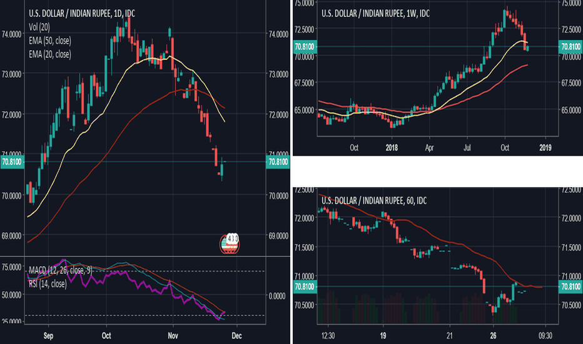Click the 'Nov' label on daily time axis
This screenshot has width=583, height=344.
tap(173, 336)
